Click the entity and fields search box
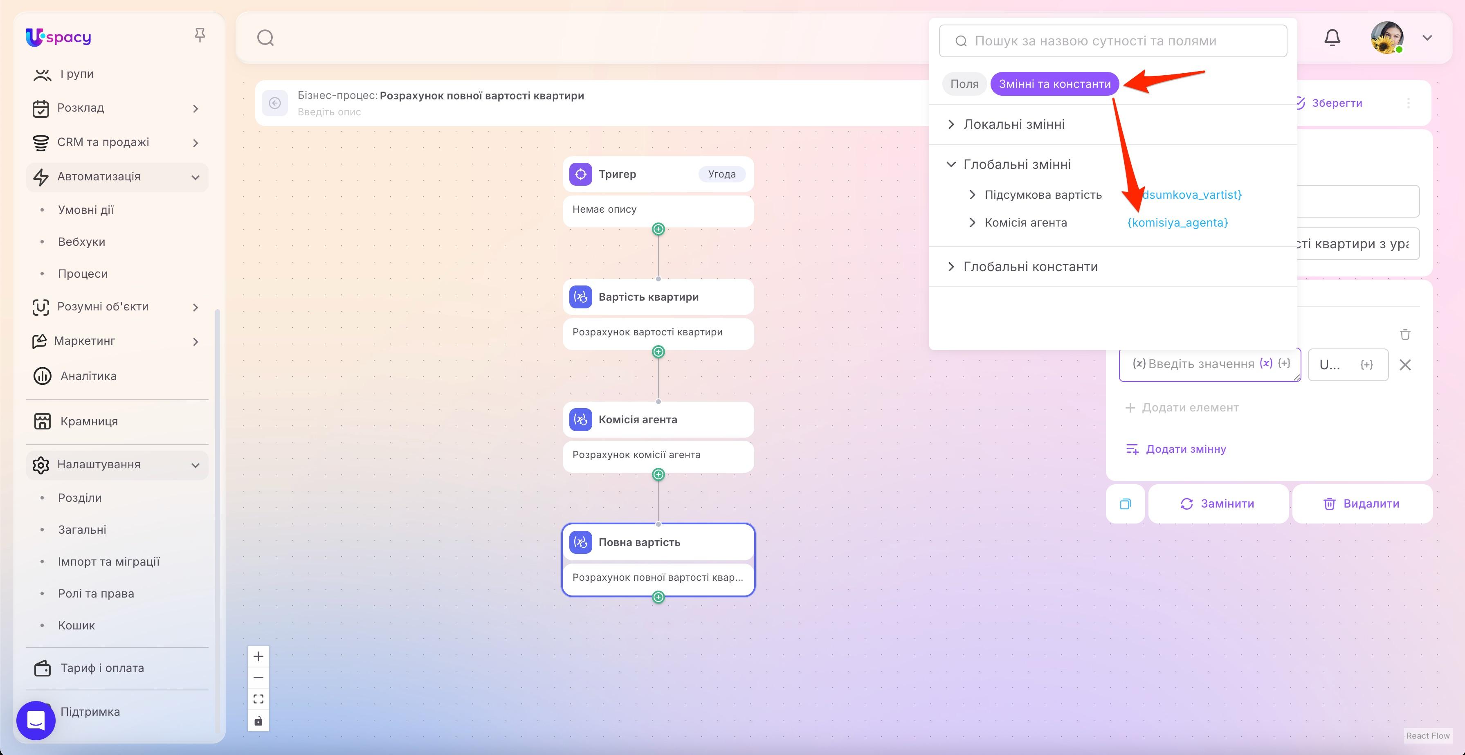1465x755 pixels. coord(1113,41)
